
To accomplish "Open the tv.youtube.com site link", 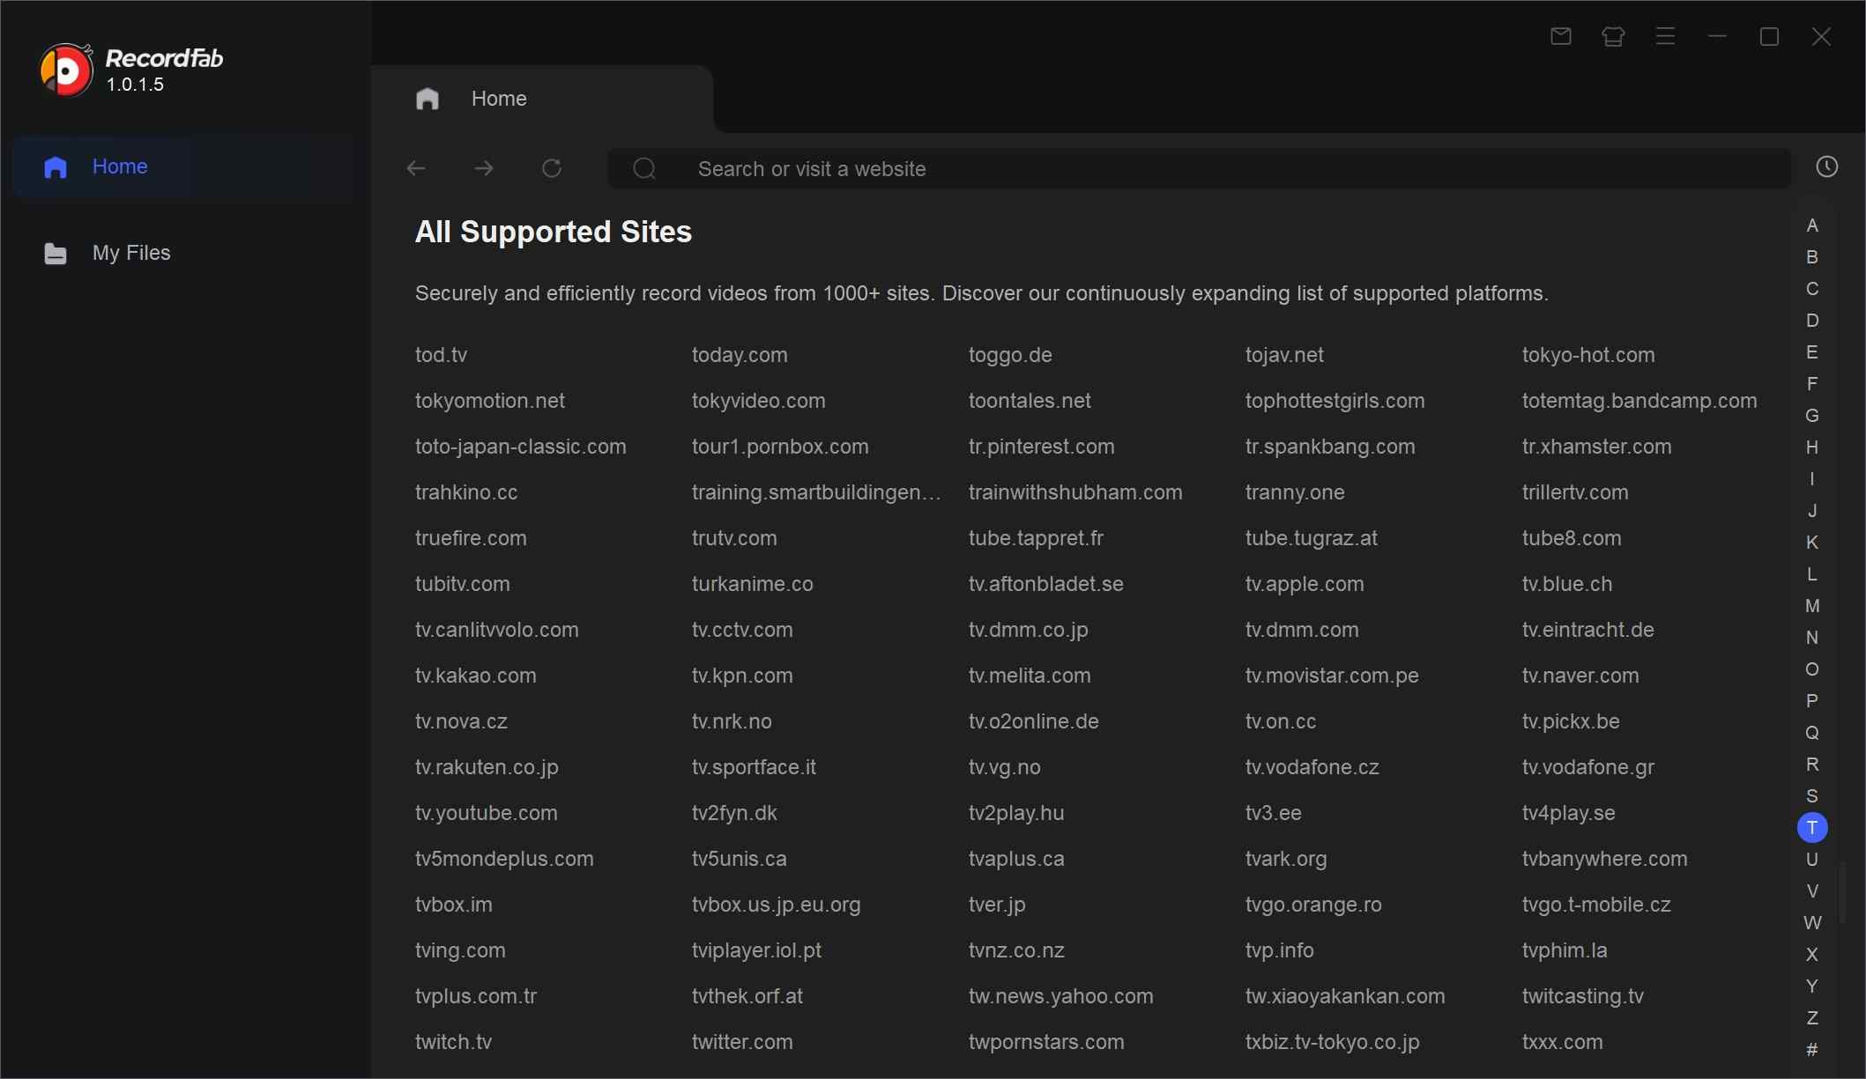I will click(x=486, y=813).
